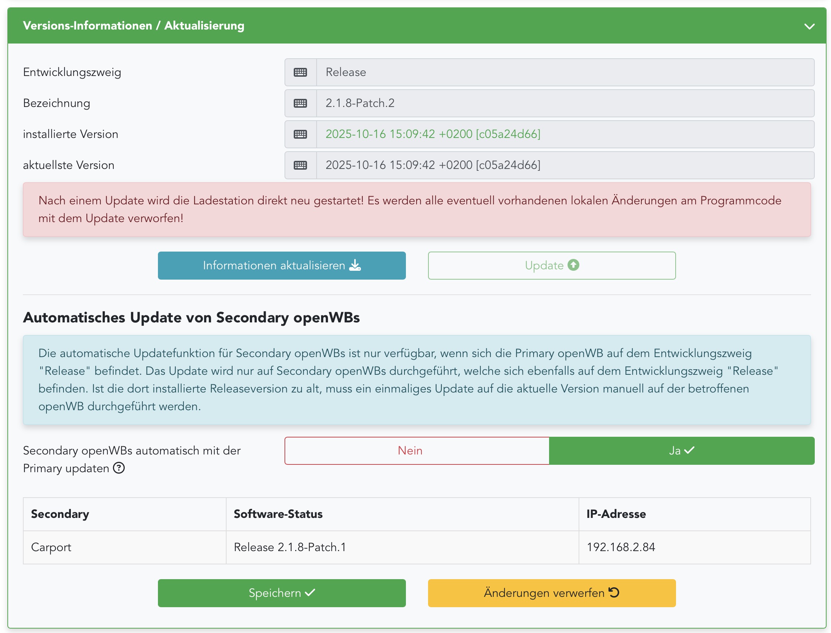This screenshot has height=633, width=831.
Task: Click upward arrow icon in Update button
Action: pos(573,265)
